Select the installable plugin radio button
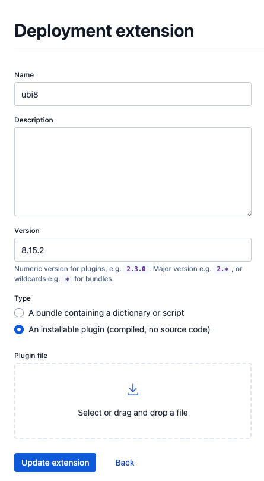The image size is (264, 481). tap(19, 329)
